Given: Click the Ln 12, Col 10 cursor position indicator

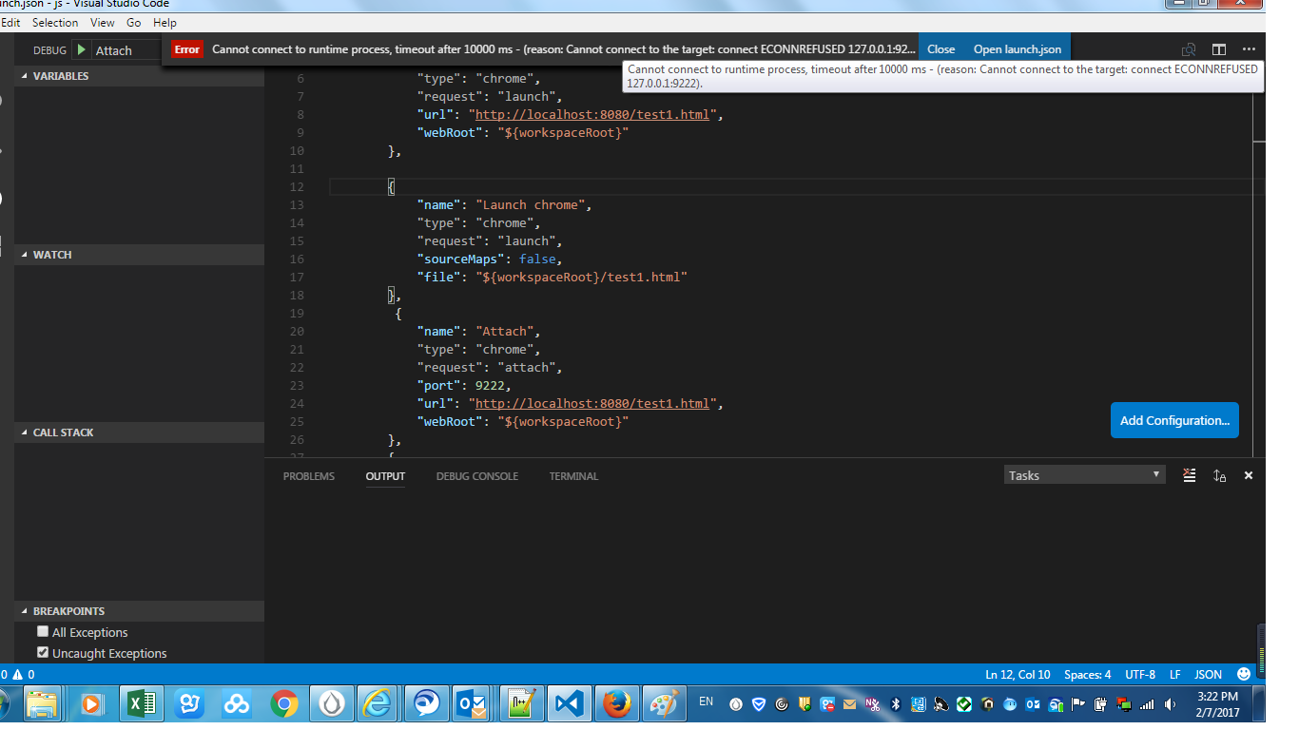Looking at the screenshot, I should click(1018, 675).
